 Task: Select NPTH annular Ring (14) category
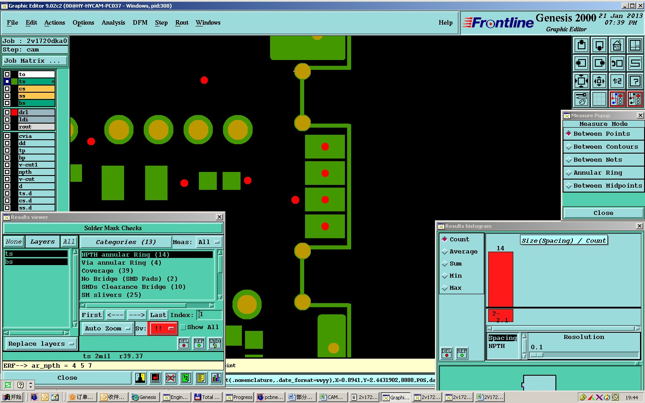click(x=146, y=254)
